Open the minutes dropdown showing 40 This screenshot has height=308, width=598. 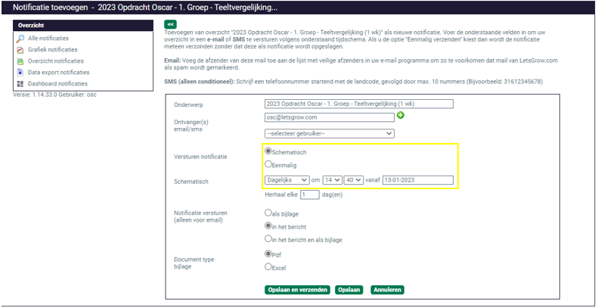[x=354, y=180]
